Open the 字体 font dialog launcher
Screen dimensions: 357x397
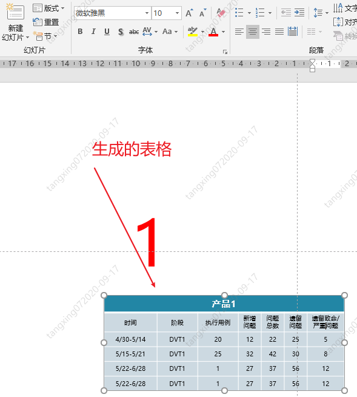225,52
